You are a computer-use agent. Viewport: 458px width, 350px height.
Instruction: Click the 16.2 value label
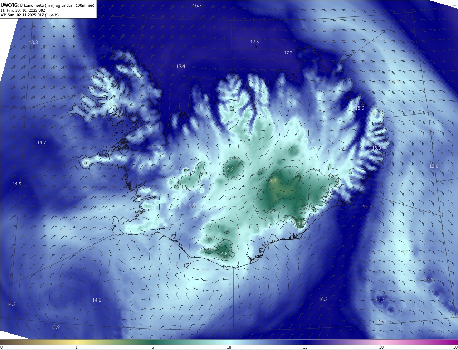(323, 299)
